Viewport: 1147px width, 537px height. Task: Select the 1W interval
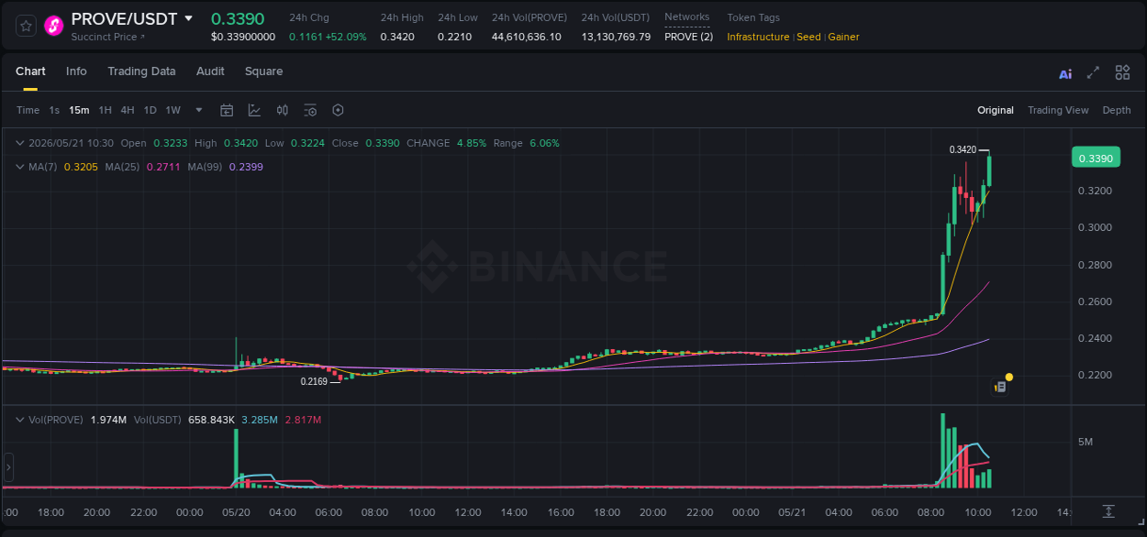173,110
